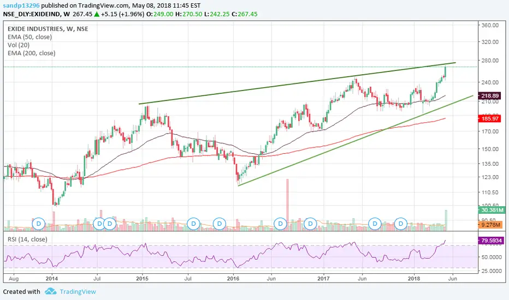Click the 150.00 price axis label
This screenshot has height=300, width=509.
(490, 149)
